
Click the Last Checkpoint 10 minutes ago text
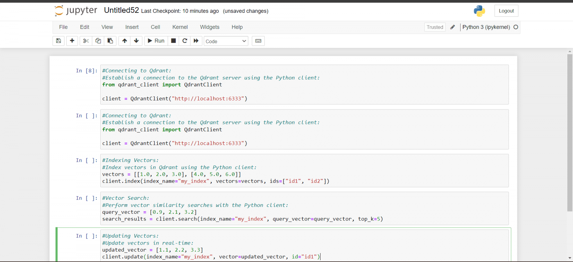(180, 11)
